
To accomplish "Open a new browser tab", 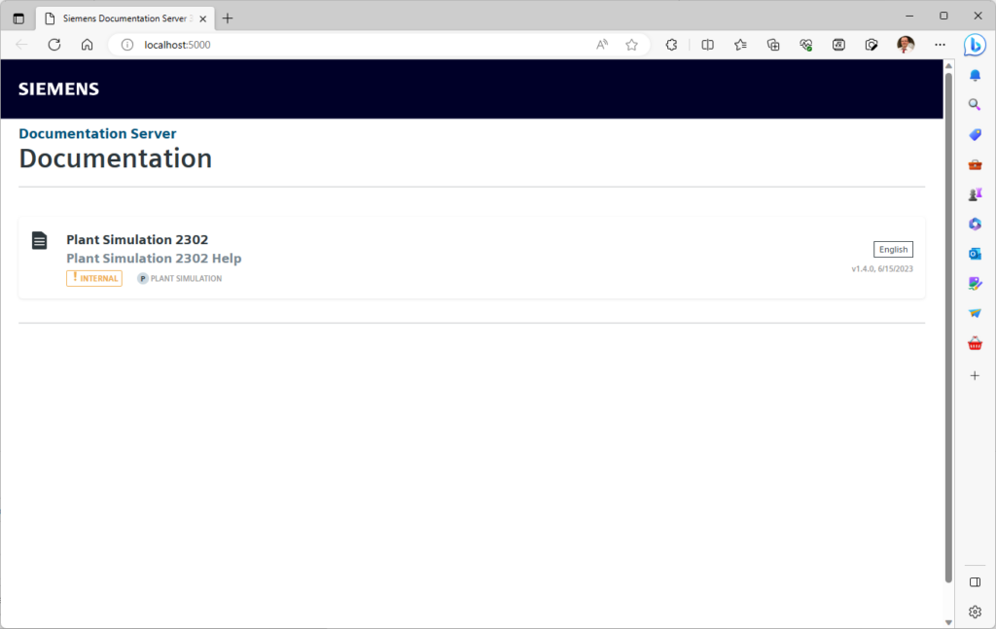I will tap(228, 18).
